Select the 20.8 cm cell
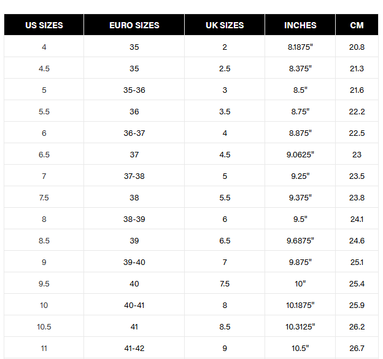This screenshot has height=359, width=383. click(x=357, y=47)
